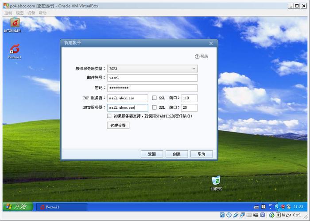Click the 邮件帐号 field containing user1
Viewport: 310px width, 221px height.
tap(152, 78)
